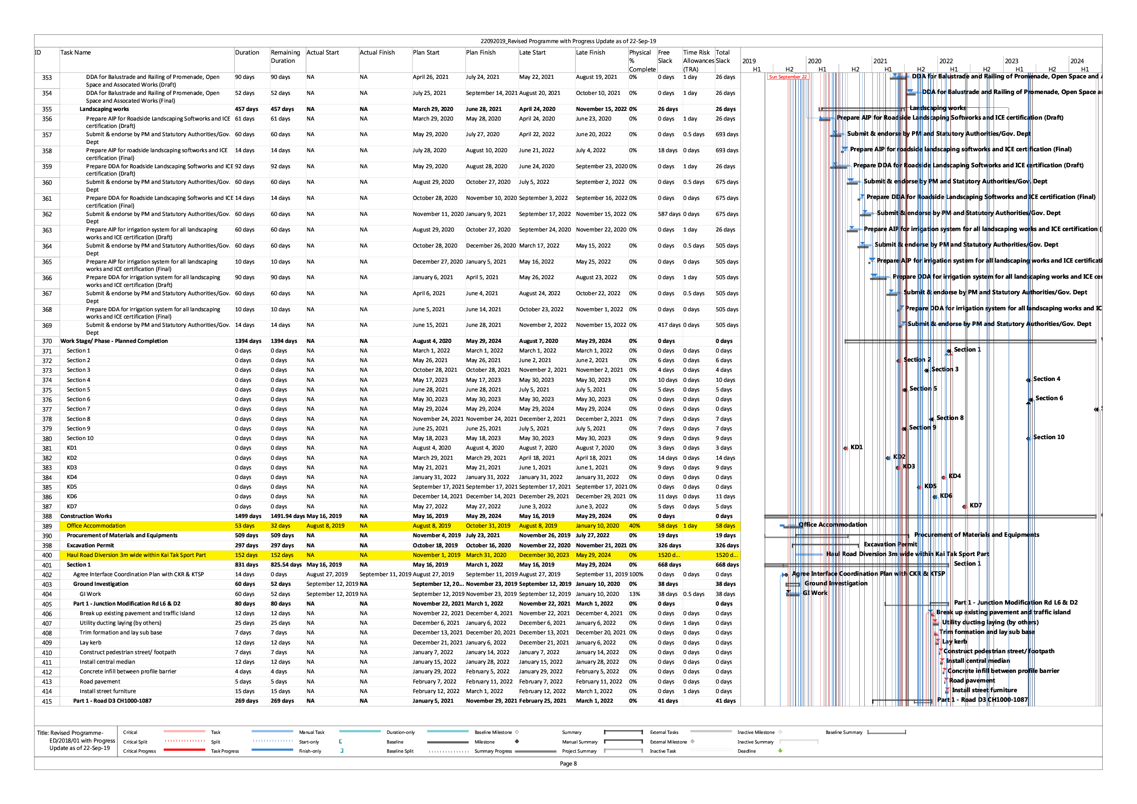
Task: Click the Section 4 milestone marker in chart
Action: [1028, 380]
